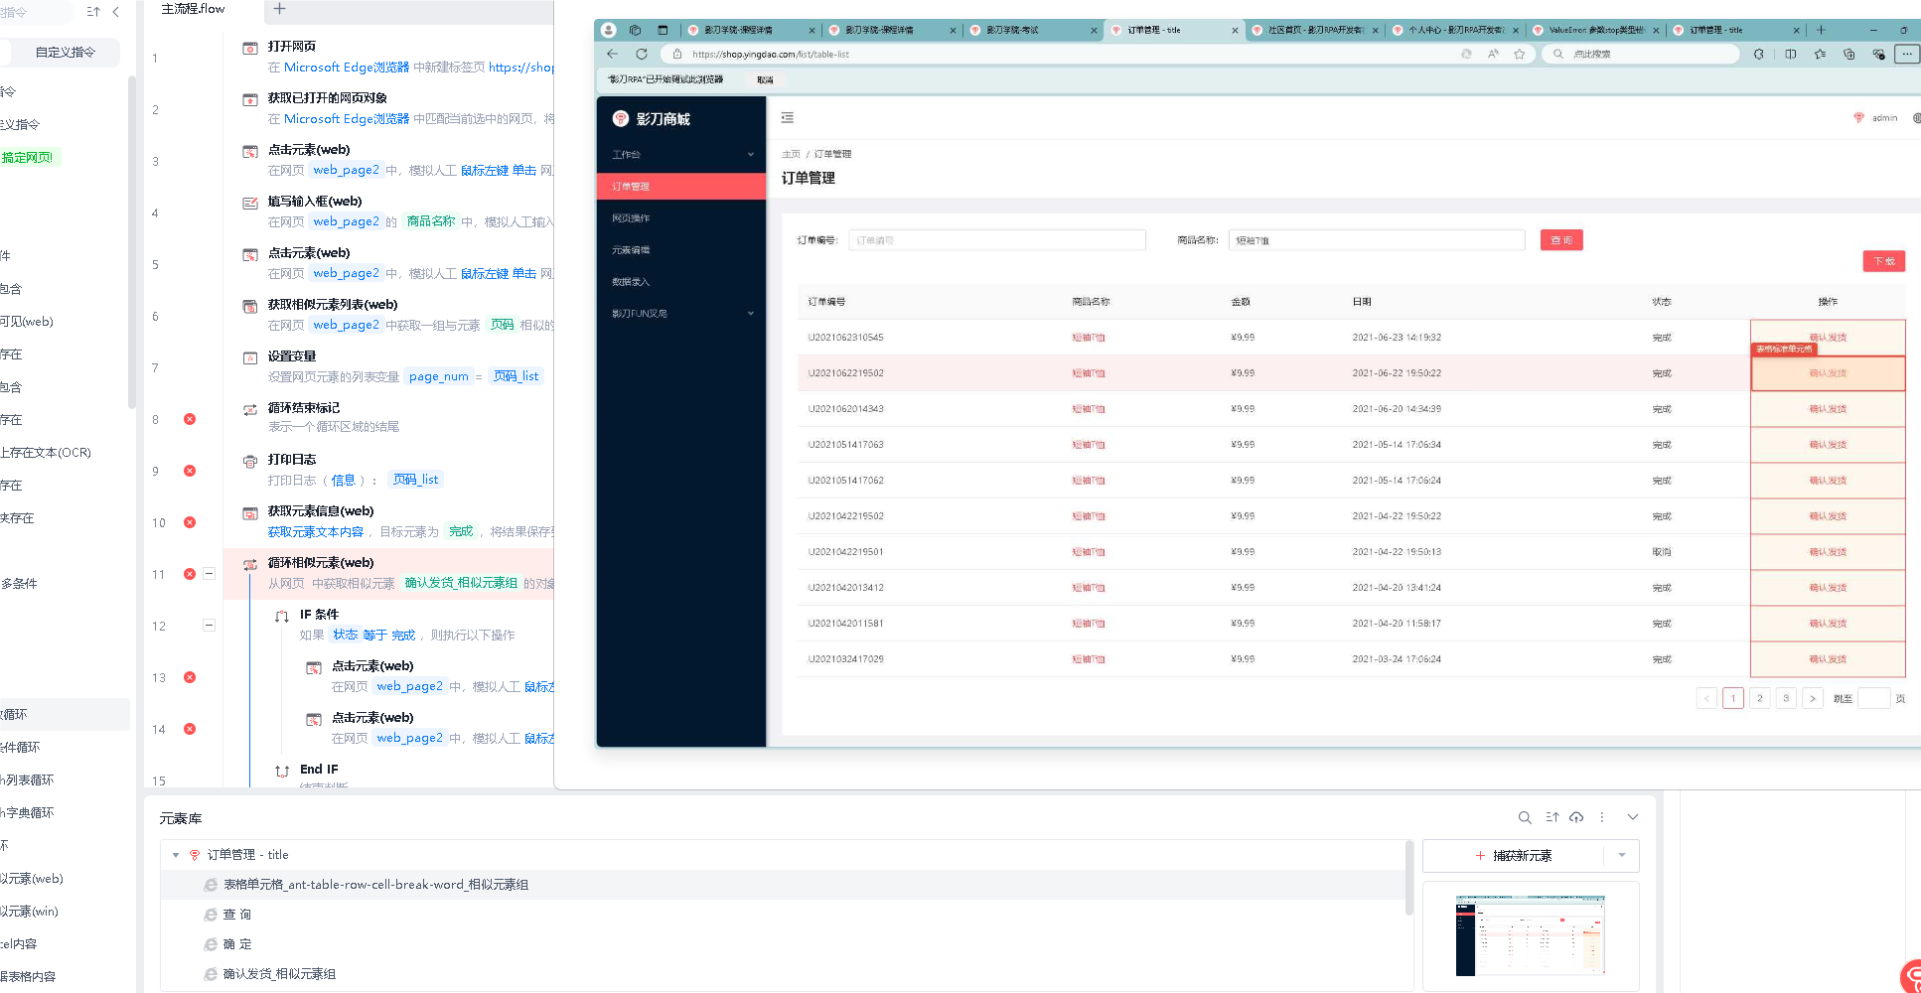Click the cloud upload icon in 元素库

point(1576,818)
